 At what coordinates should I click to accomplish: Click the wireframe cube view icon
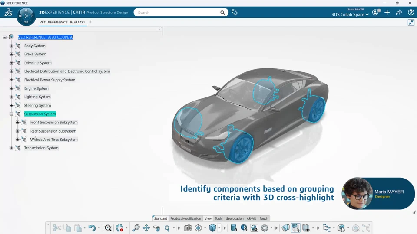point(198,228)
